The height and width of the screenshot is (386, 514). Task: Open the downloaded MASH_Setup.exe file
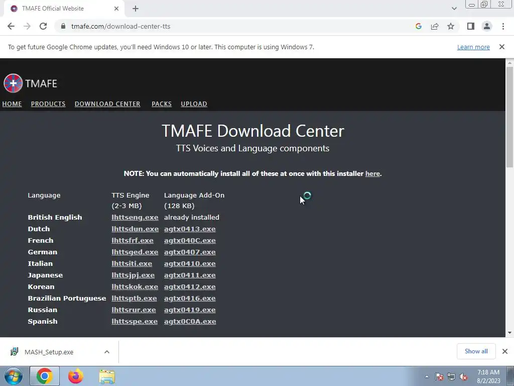(x=49, y=352)
